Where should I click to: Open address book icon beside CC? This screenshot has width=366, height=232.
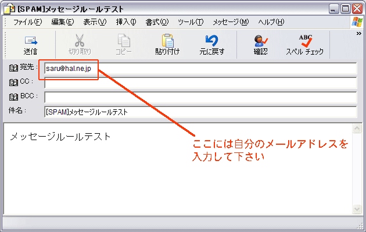[x=13, y=82]
